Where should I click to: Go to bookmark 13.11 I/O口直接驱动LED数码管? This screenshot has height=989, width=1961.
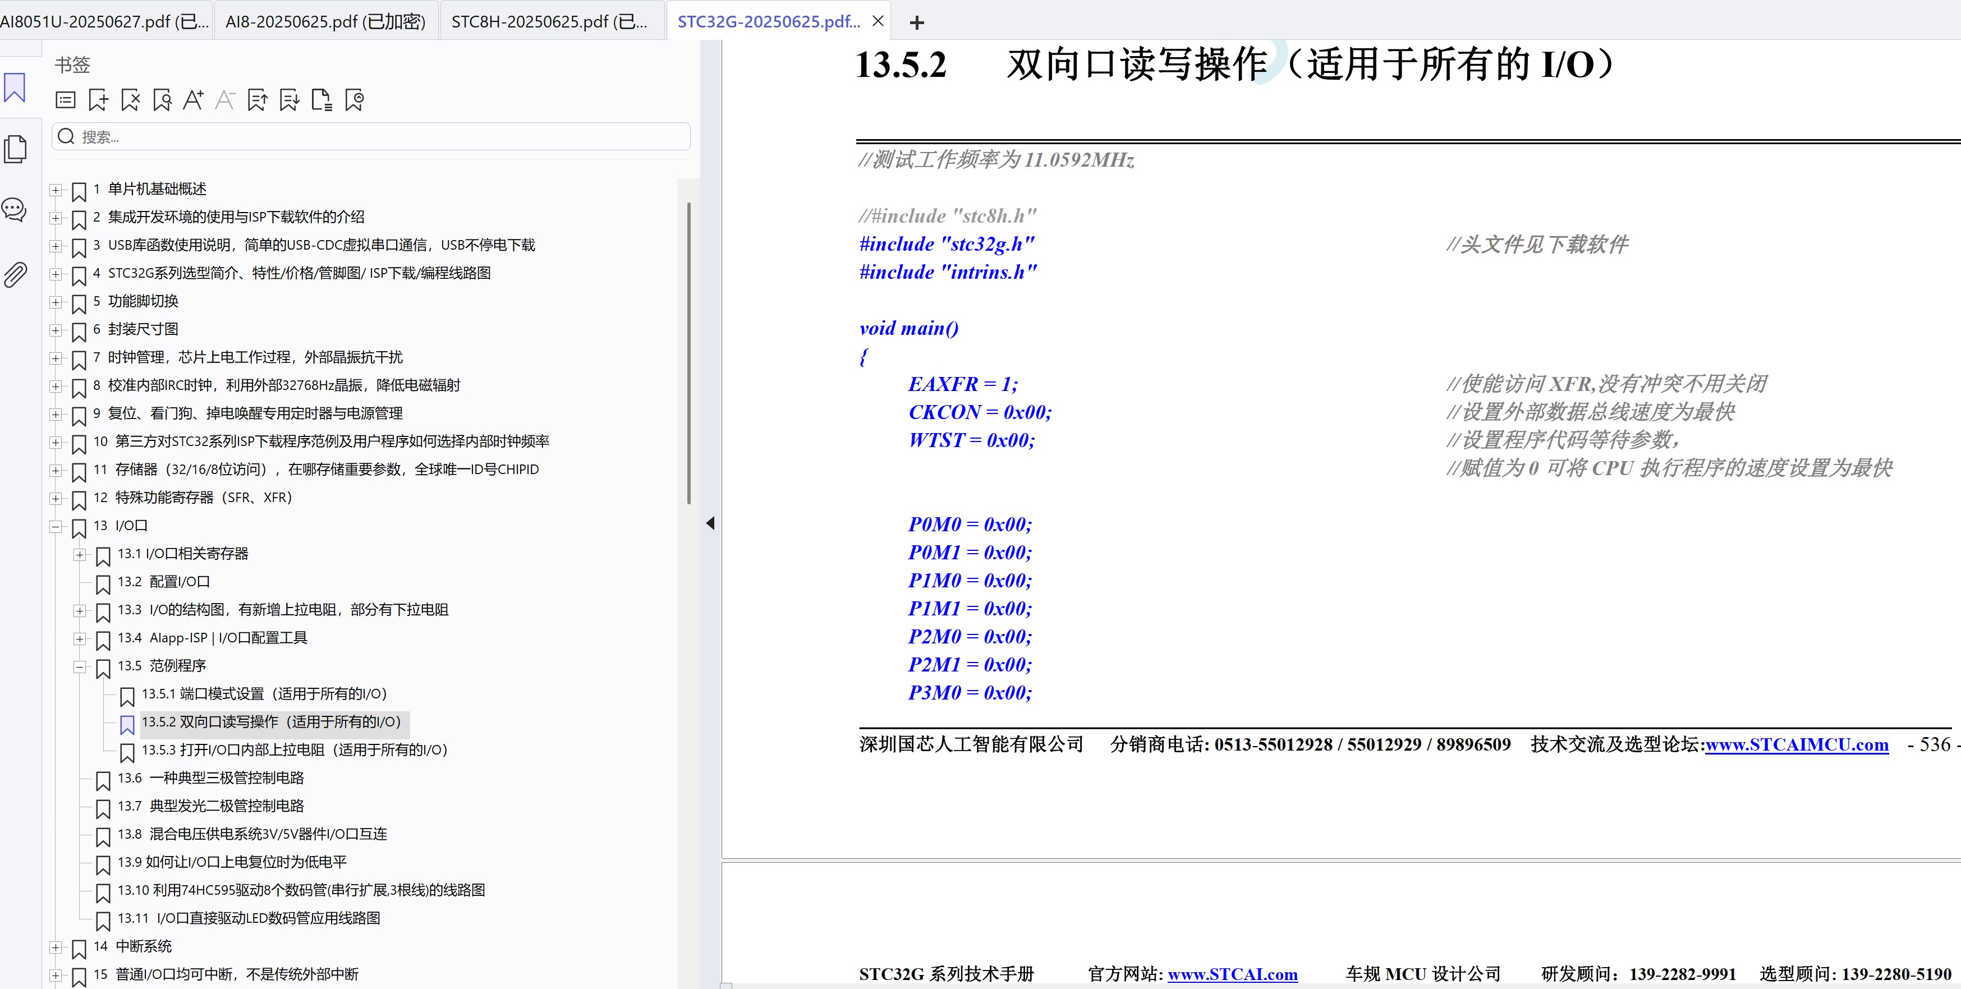(249, 918)
